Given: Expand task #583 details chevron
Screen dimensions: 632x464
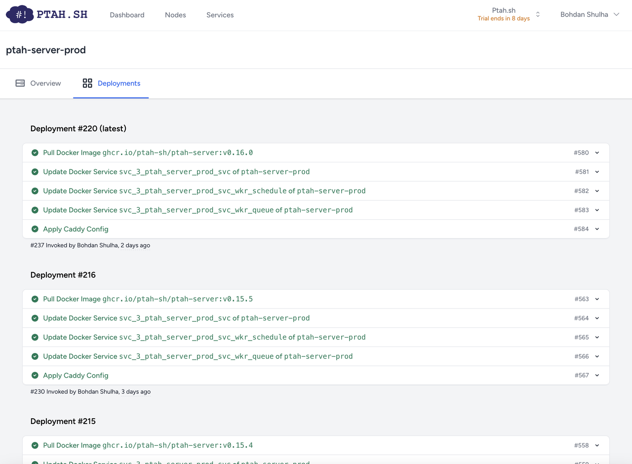Looking at the screenshot, I should (x=597, y=210).
